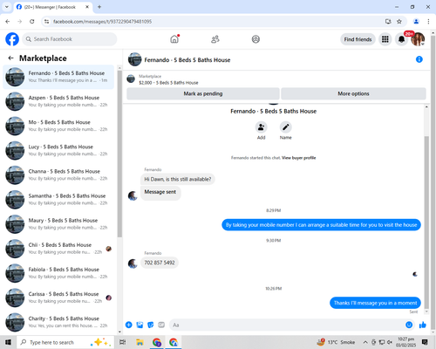Open the Chrome profile icon

point(416,21)
